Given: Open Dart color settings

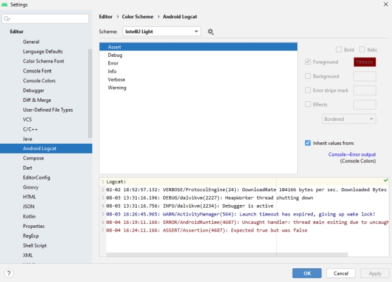Looking at the screenshot, I should pos(27,168).
